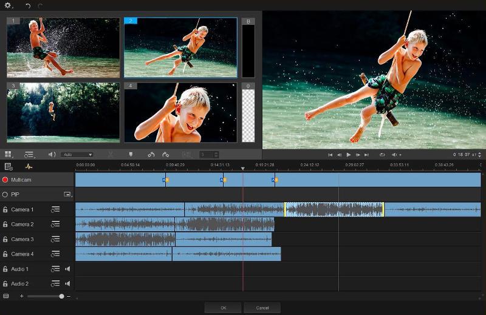Click the set marker icon
The height and width of the screenshot is (315, 486).
click(131, 154)
